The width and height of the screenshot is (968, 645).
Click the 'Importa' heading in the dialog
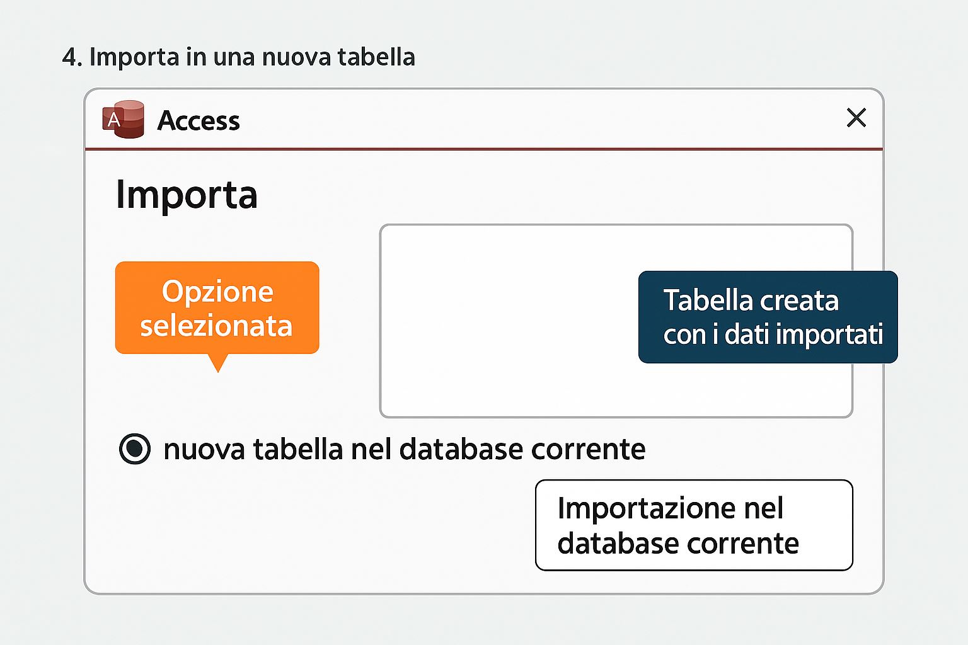(187, 195)
